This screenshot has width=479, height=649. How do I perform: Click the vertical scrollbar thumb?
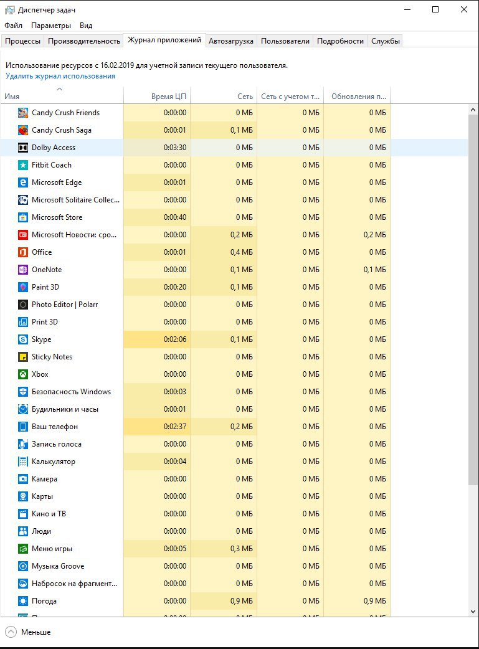point(473,300)
